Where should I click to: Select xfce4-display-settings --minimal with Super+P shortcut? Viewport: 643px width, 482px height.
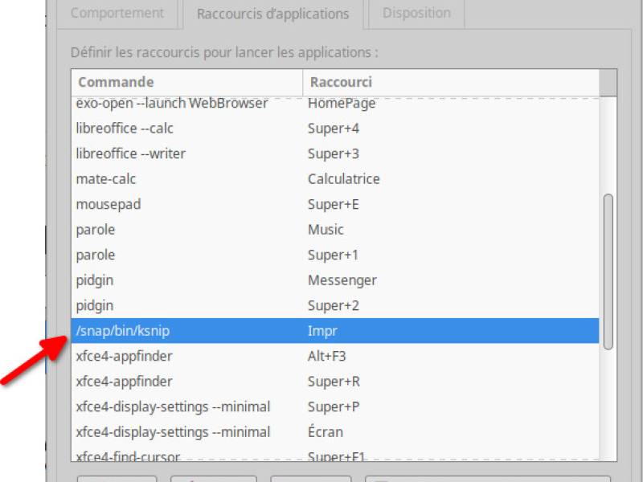(x=173, y=407)
